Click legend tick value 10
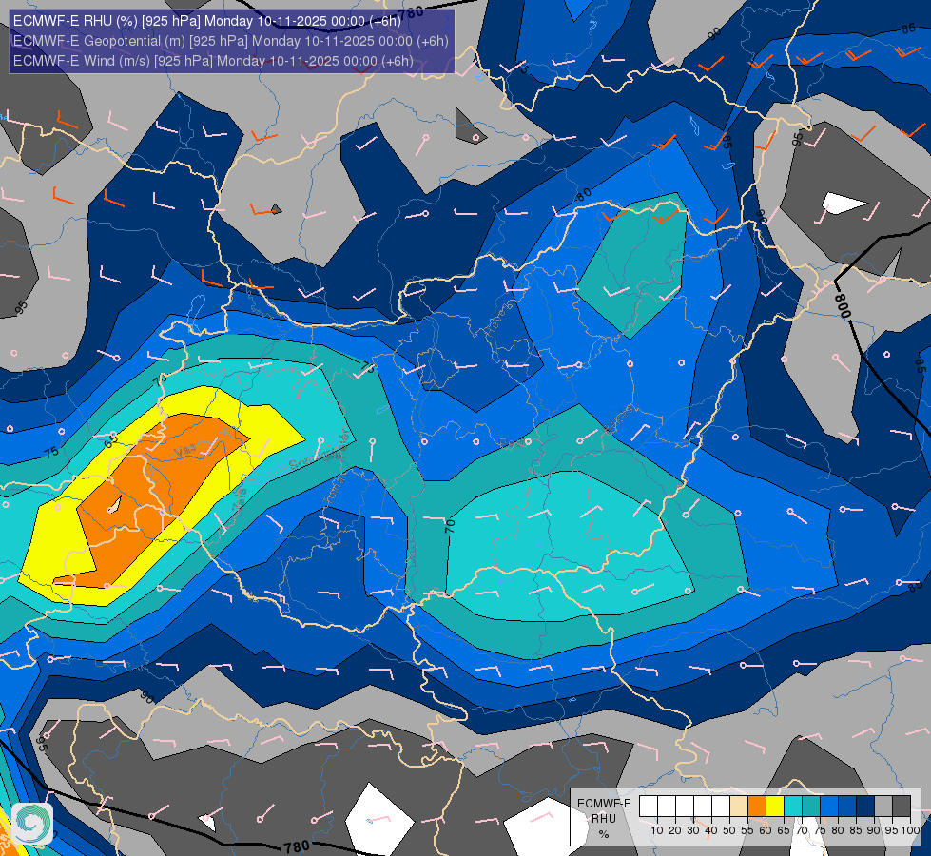931x856 pixels. (x=657, y=830)
